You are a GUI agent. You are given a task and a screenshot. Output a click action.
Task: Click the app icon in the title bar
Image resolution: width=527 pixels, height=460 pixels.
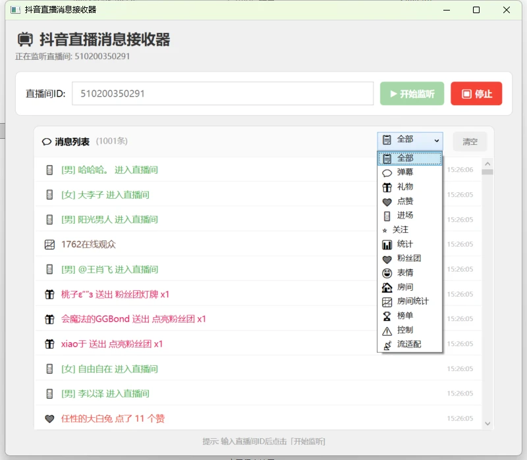click(x=15, y=10)
